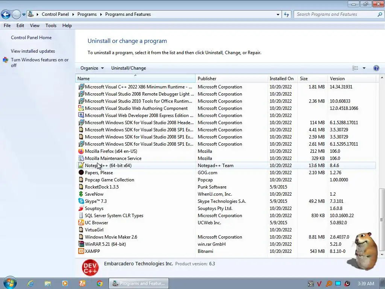Open the Edit menu
The height and width of the screenshot is (289, 385).
(20, 26)
